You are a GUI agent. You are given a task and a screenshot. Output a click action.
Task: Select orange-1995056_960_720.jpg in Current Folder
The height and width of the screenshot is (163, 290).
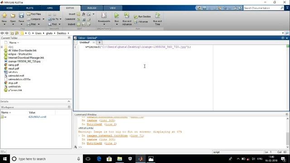pyautogui.click(x=24, y=61)
